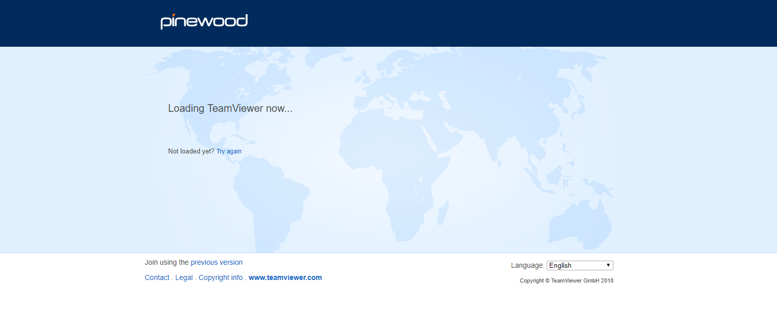
Task: Click the Language dropdown arrow
Action: [x=608, y=265]
